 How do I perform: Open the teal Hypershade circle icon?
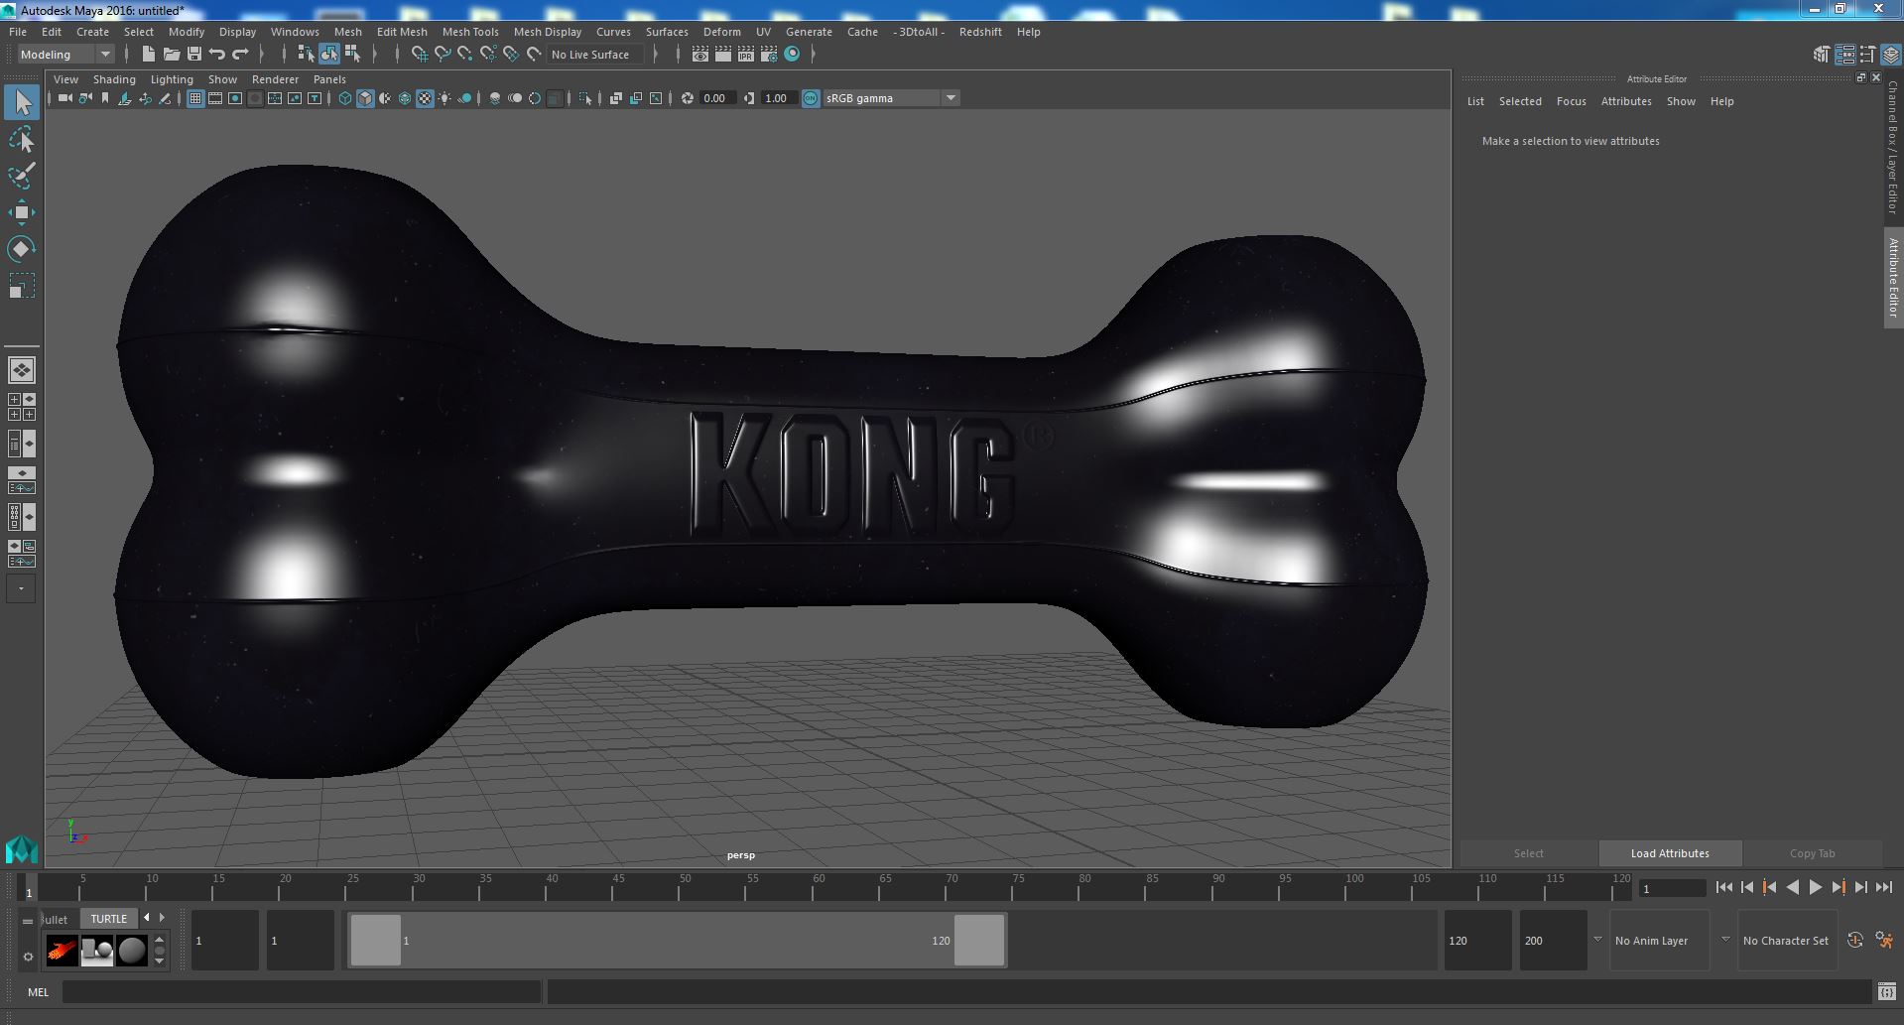pyautogui.click(x=792, y=54)
